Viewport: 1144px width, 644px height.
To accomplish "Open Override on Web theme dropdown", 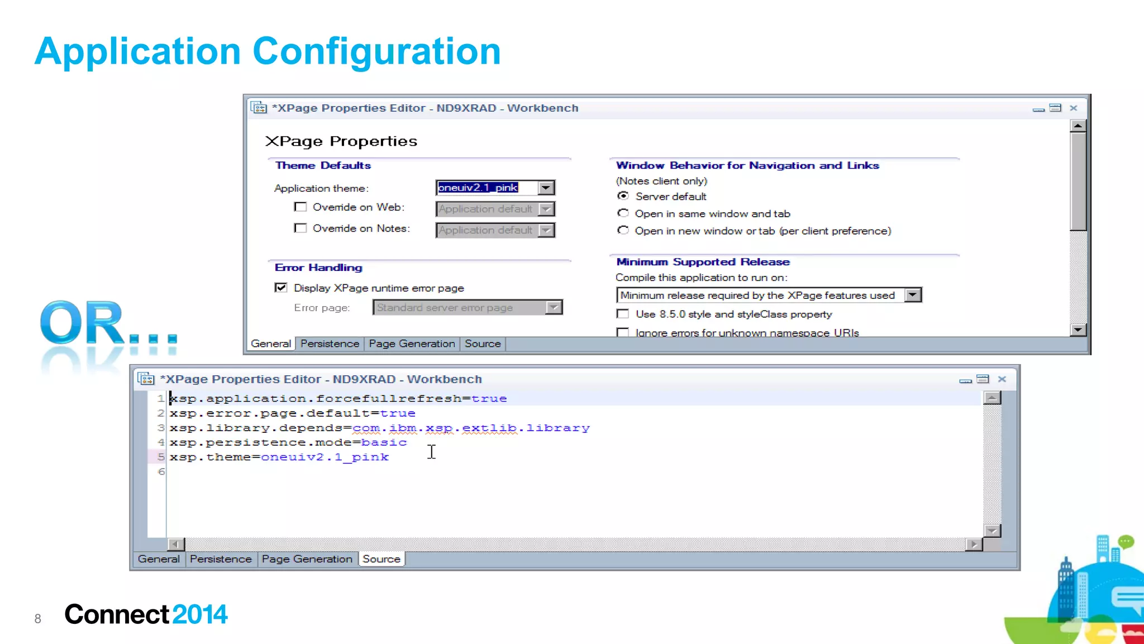I will tap(546, 209).
